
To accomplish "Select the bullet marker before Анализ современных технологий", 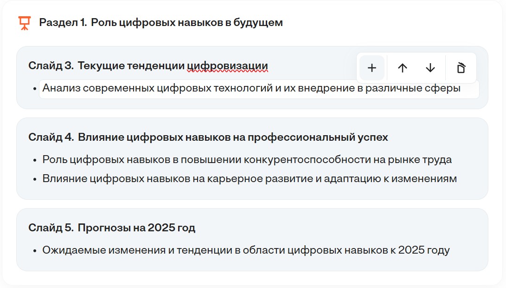I will (x=35, y=89).
